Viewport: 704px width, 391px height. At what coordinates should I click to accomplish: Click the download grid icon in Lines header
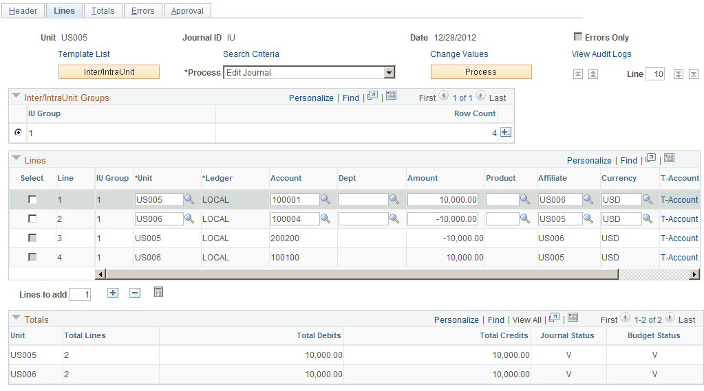(670, 158)
